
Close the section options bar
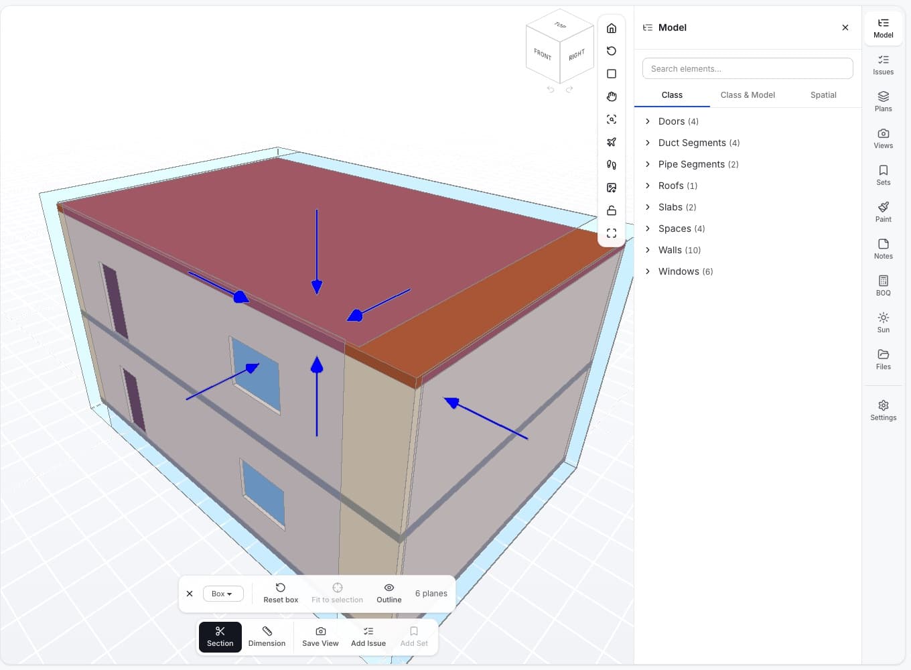[190, 594]
